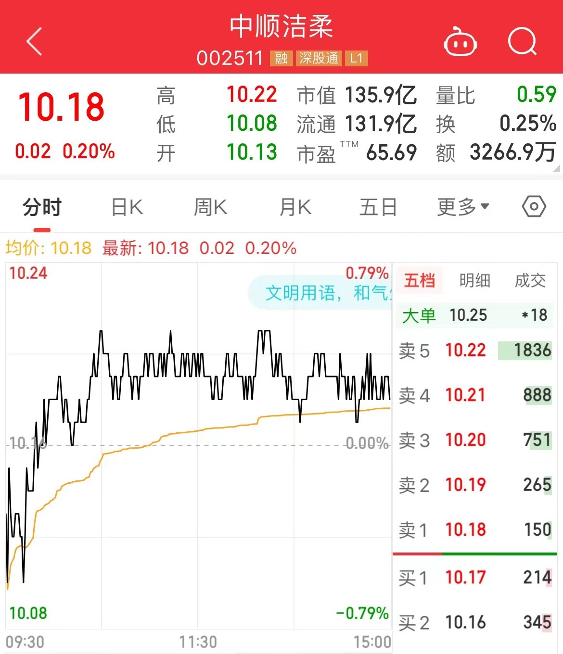Screen dimensions: 563x654
Task: Select the 卖2 price 10.19
Action: pos(465,484)
